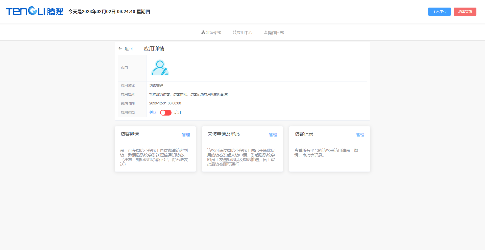Screen dimensions: 485x250
Task: Click the 应用详情 page heading
Action: 154,48
